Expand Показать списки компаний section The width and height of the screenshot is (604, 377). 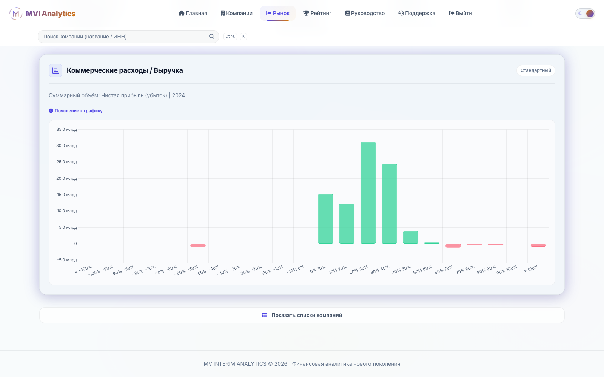point(302,315)
